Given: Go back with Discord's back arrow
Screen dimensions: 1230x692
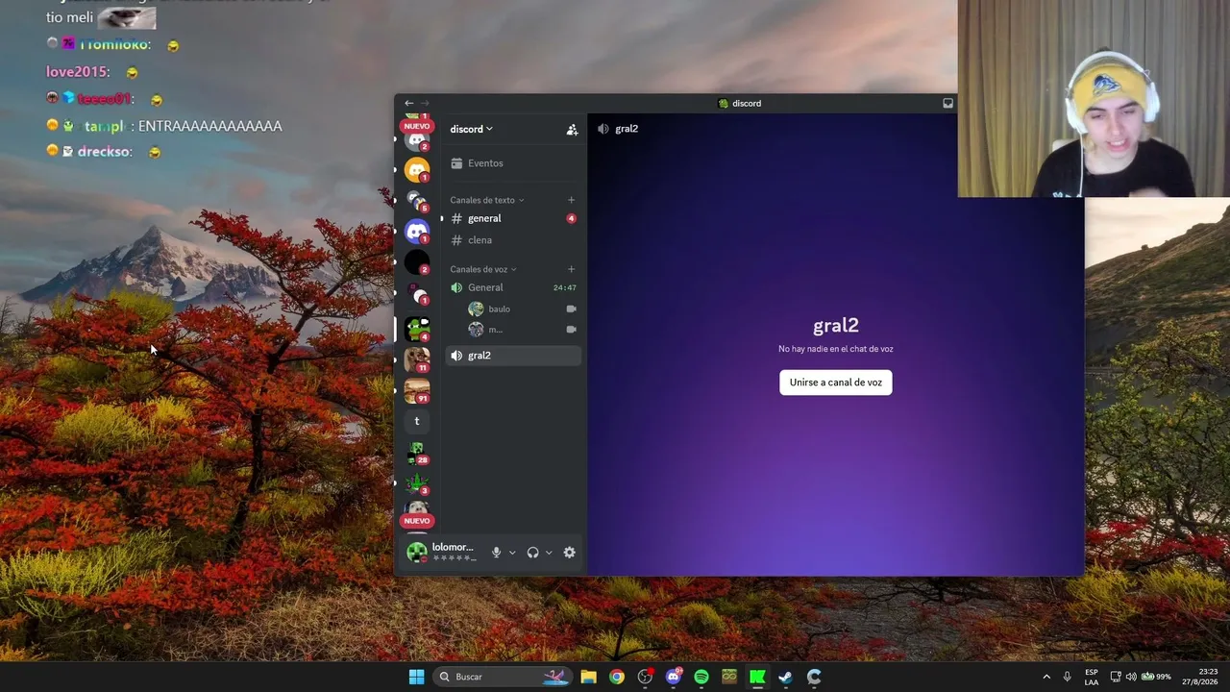Looking at the screenshot, I should pos(408,103).
